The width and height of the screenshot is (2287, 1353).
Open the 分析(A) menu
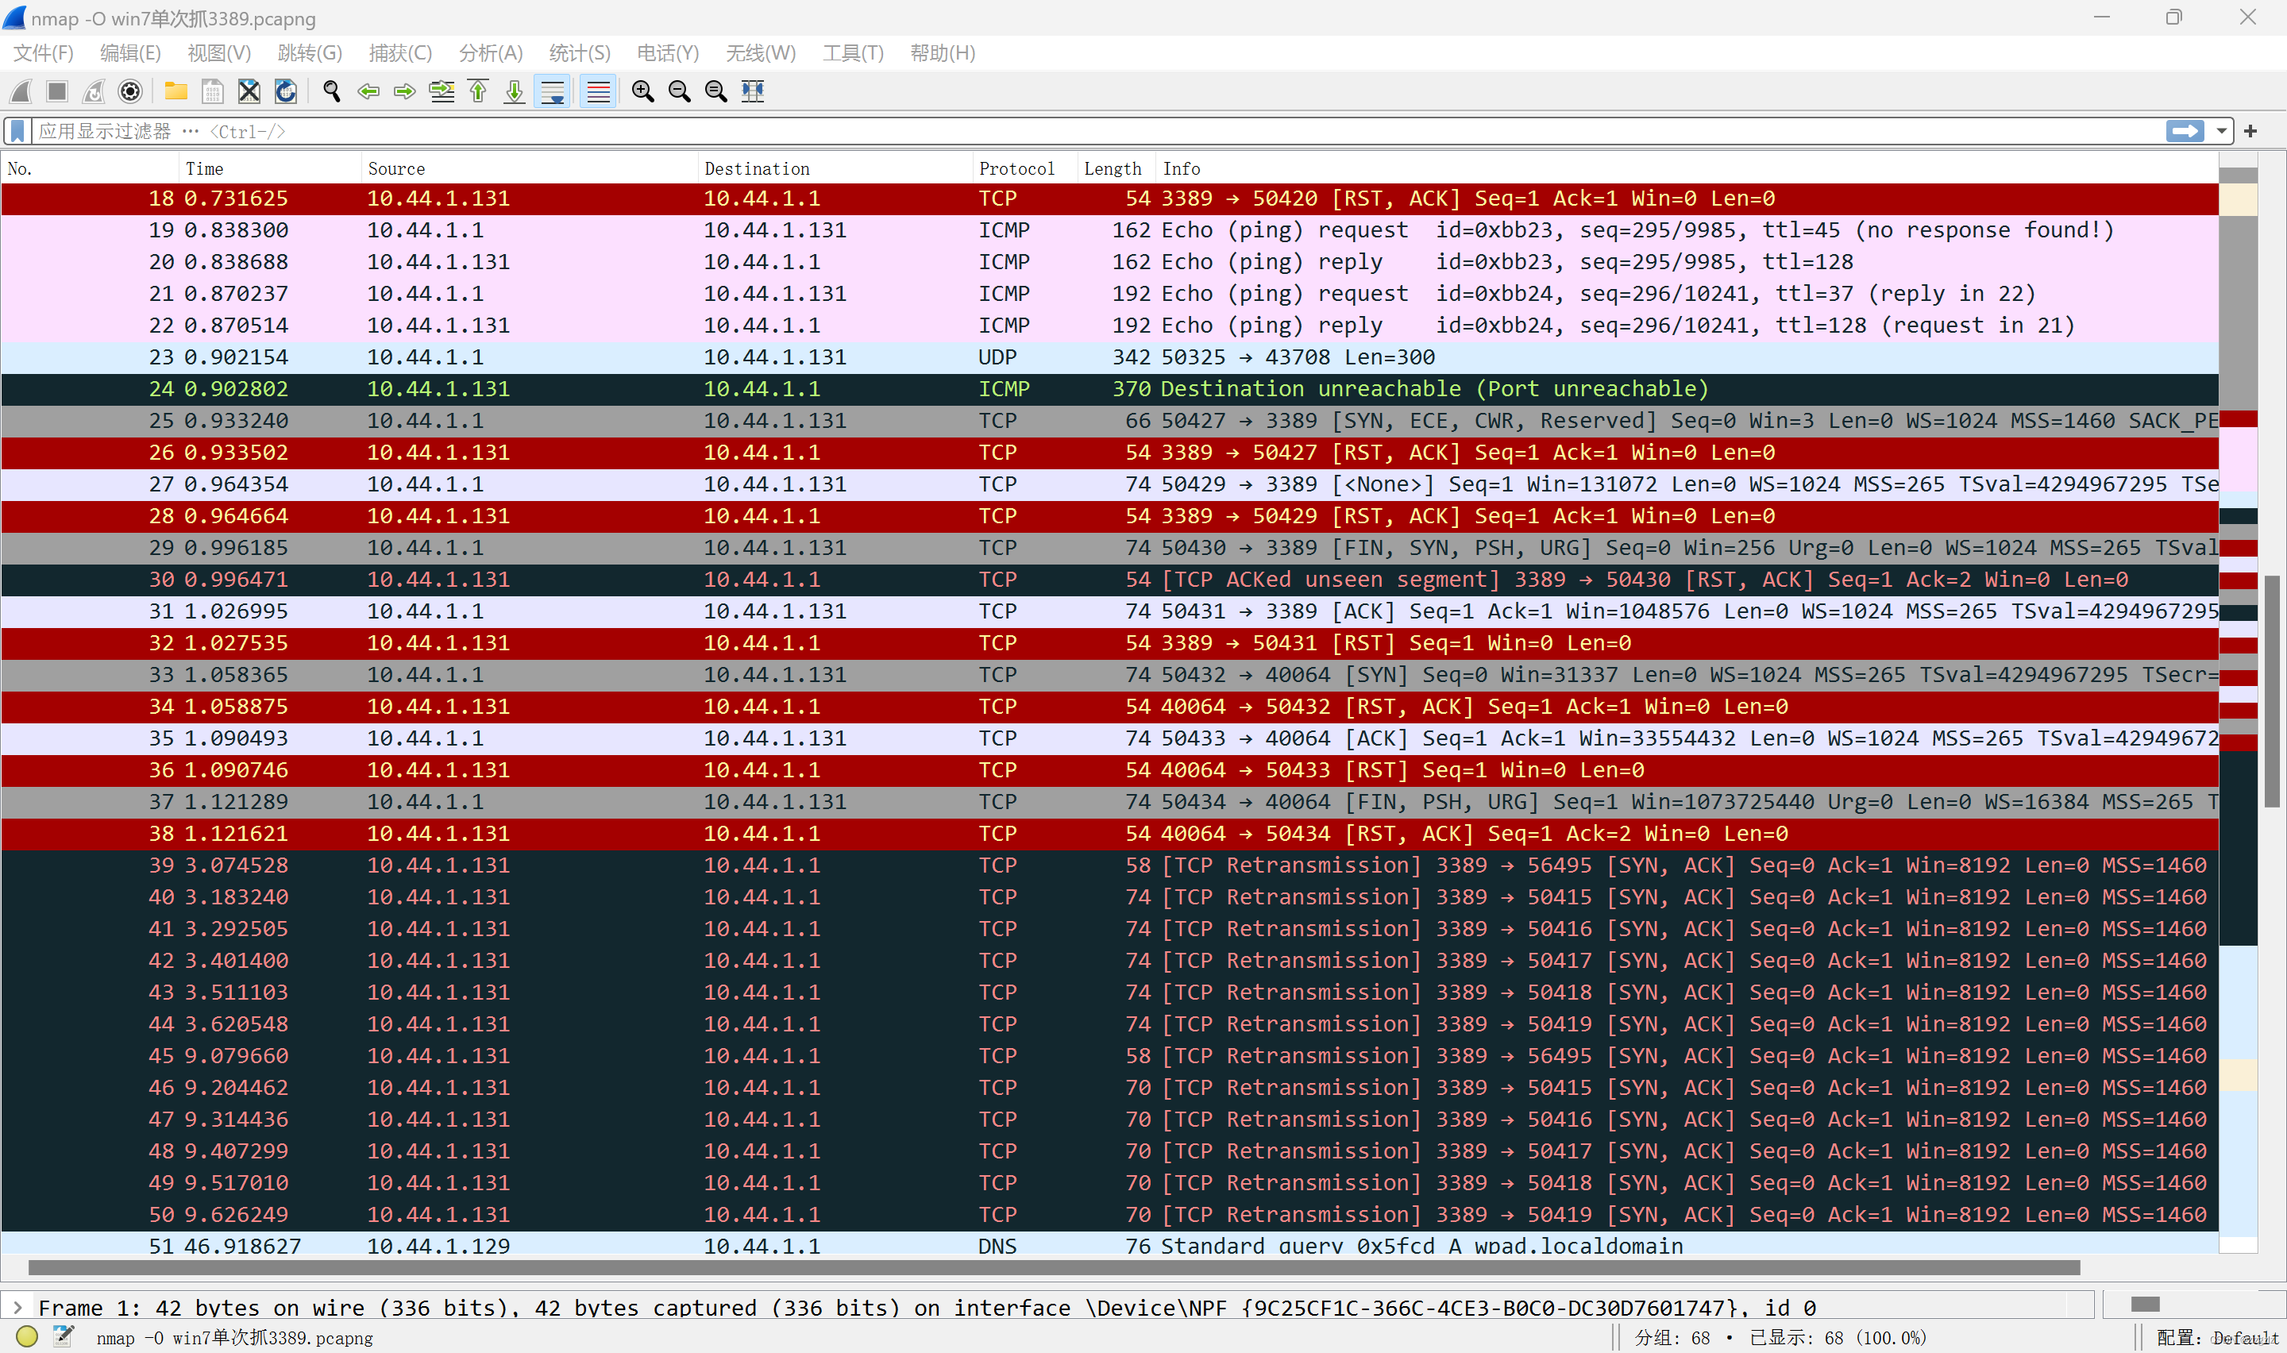click(x=491, y=53)
